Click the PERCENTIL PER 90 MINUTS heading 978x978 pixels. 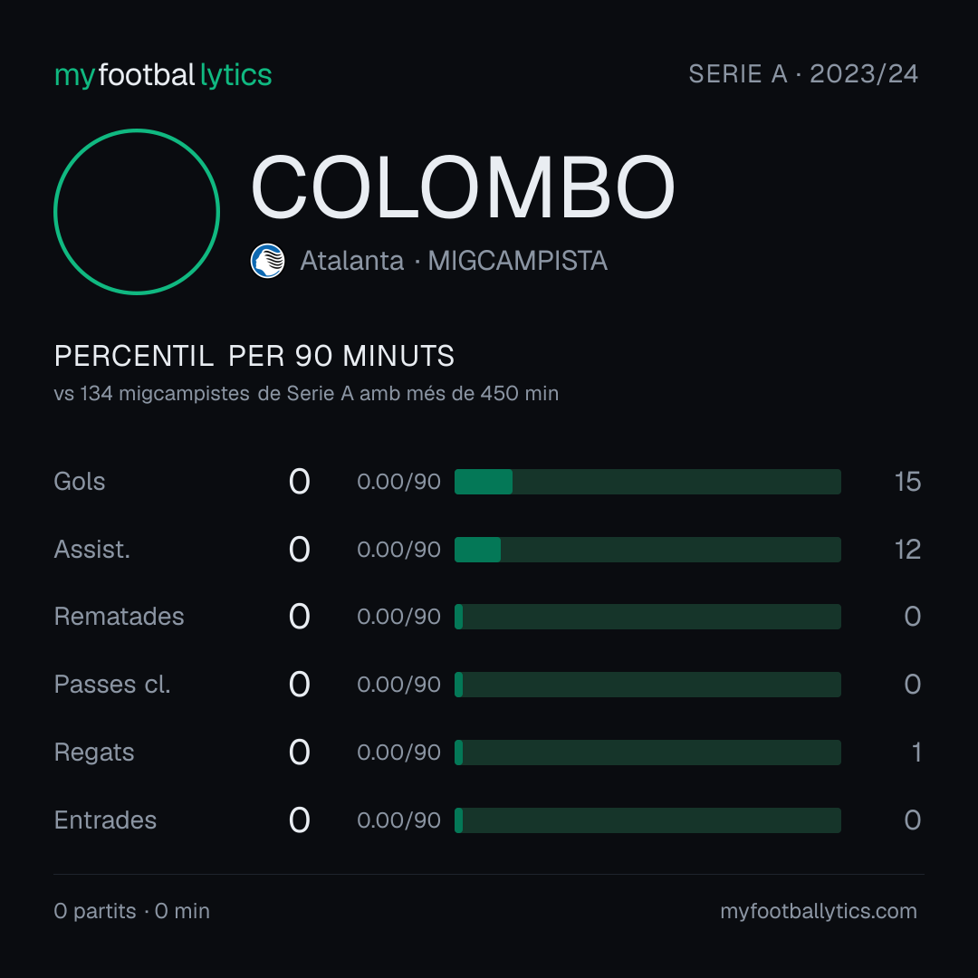coord(254,356)
